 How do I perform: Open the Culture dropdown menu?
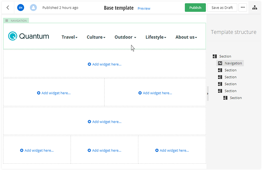(x=96, y=37)
